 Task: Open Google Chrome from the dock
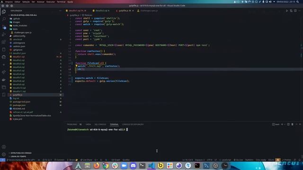106,166
